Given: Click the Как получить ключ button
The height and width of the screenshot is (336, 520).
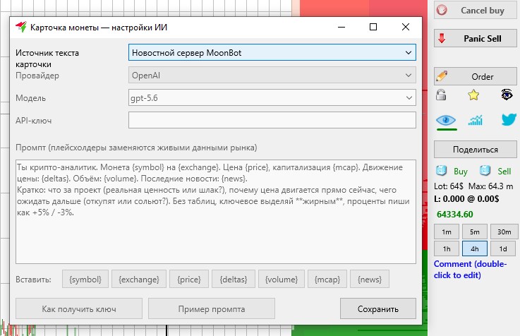Looking at the screenshot, I should click(x=79, y=308).
